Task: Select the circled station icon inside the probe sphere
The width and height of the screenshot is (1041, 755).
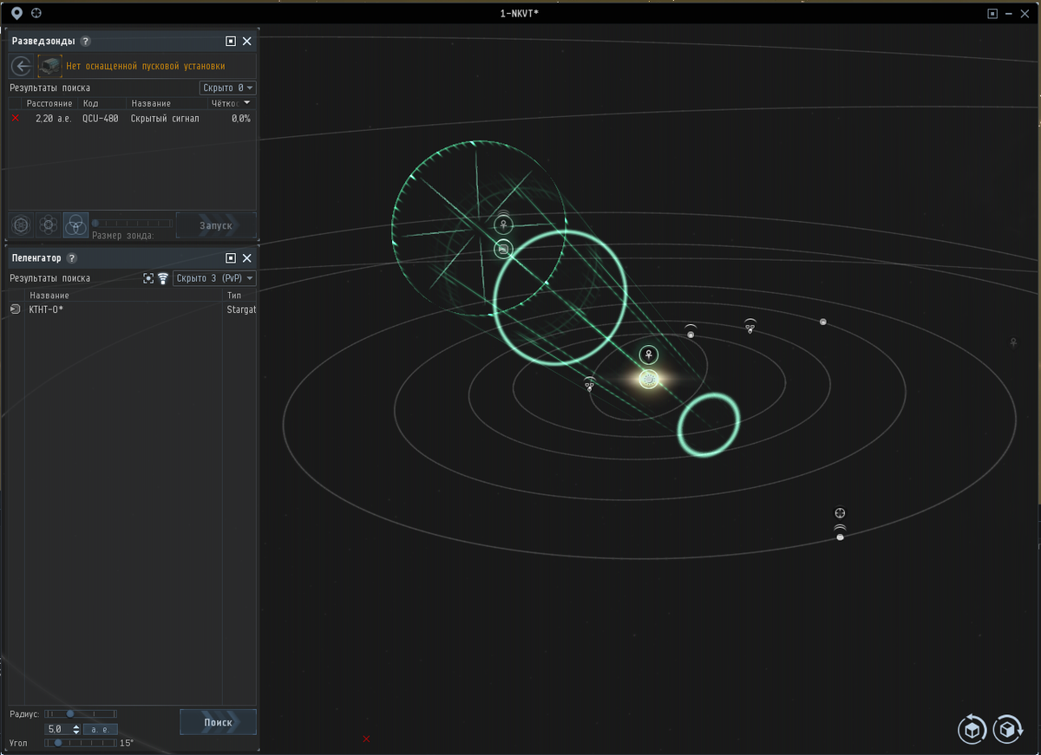Action: point(503,225)
